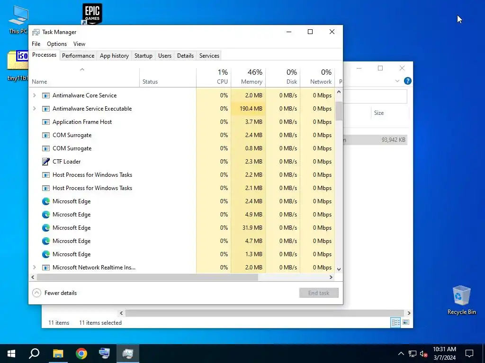Sort processes by Disk usage column
Screen dimensions: 485x363
283,77
